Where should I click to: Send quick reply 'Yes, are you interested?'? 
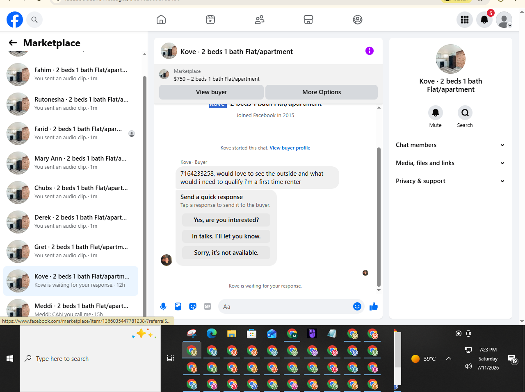point(226,220)
